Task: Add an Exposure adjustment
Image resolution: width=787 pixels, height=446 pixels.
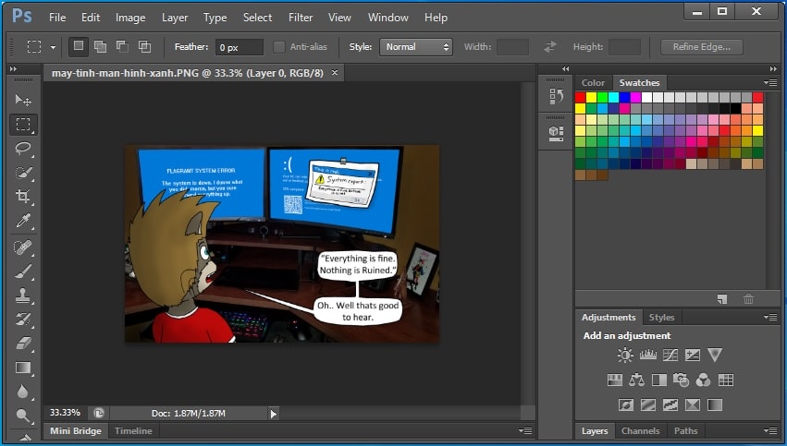Action: (x=693, y=356)
